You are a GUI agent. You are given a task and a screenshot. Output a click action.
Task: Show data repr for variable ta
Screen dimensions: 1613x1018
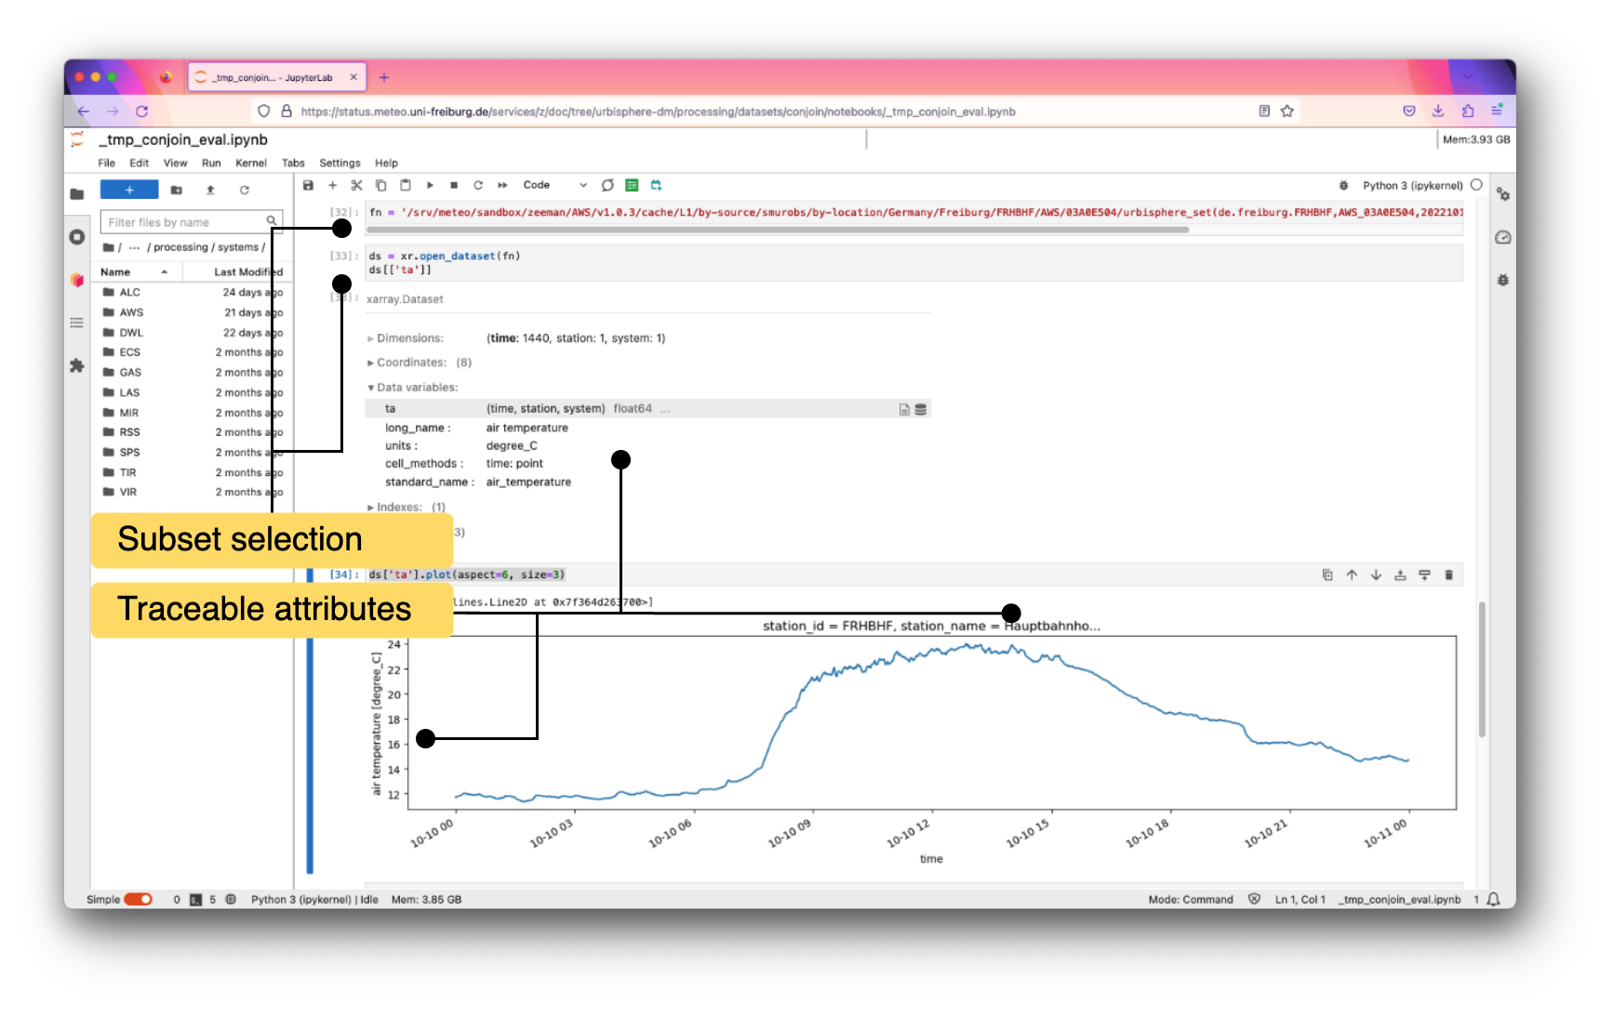[920, 409]
